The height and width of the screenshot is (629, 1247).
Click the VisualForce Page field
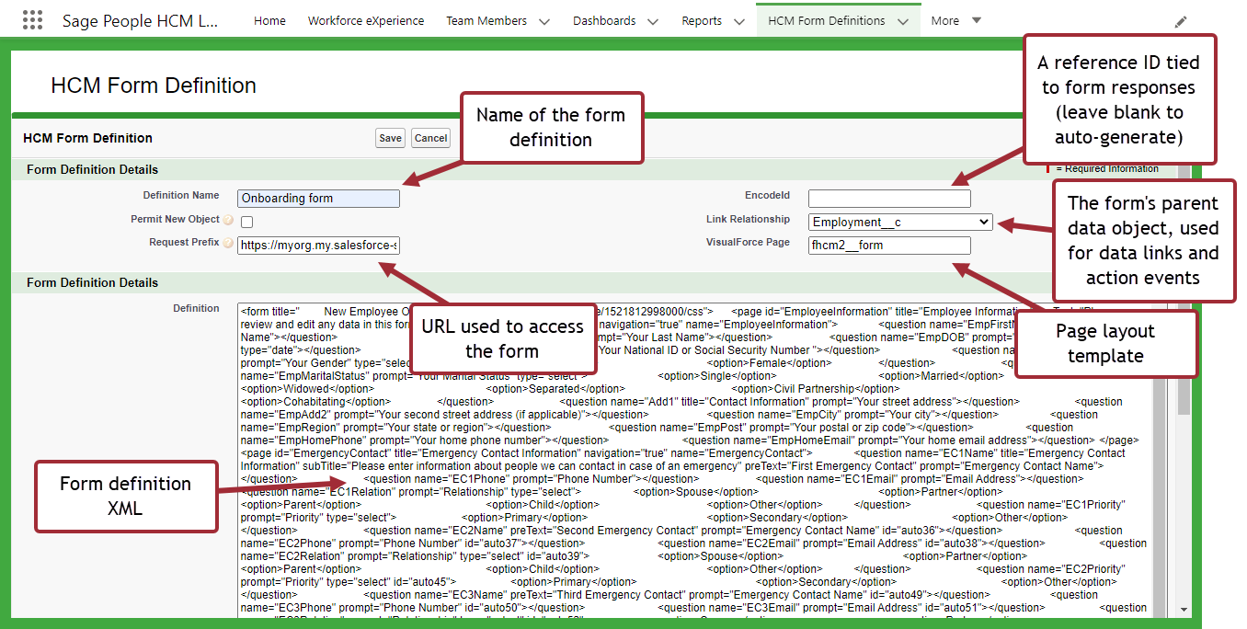889,246
